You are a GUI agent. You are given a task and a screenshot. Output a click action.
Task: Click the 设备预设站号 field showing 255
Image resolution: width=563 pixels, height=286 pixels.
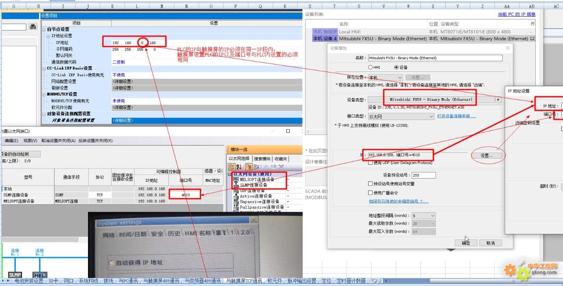(424, 175)
